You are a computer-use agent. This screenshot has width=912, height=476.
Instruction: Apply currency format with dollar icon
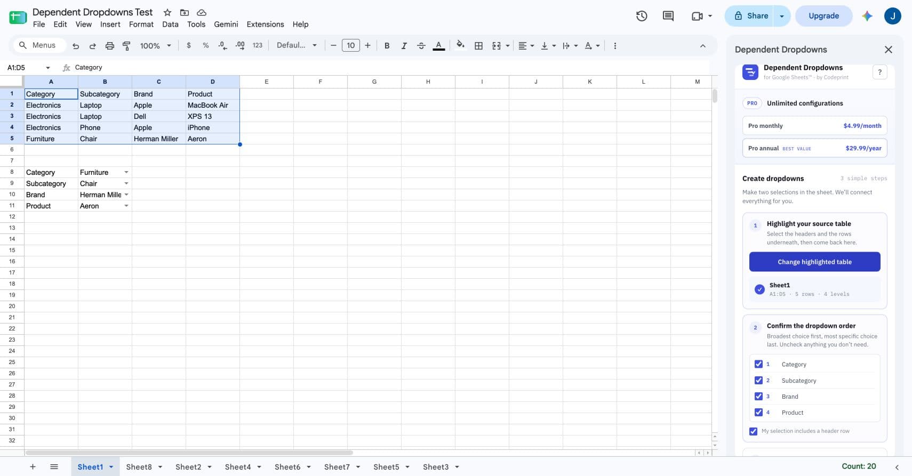pyautogui.click(x=189, y=46)
